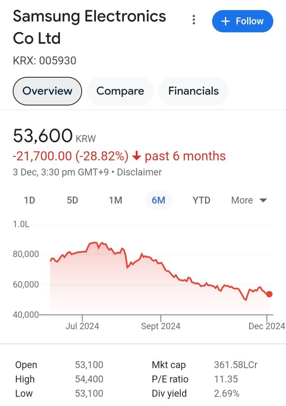The height and width of the screenshot is (406, 286).
Task: Expand the More time ranges dropdown
Action: [x=249, y=200]
